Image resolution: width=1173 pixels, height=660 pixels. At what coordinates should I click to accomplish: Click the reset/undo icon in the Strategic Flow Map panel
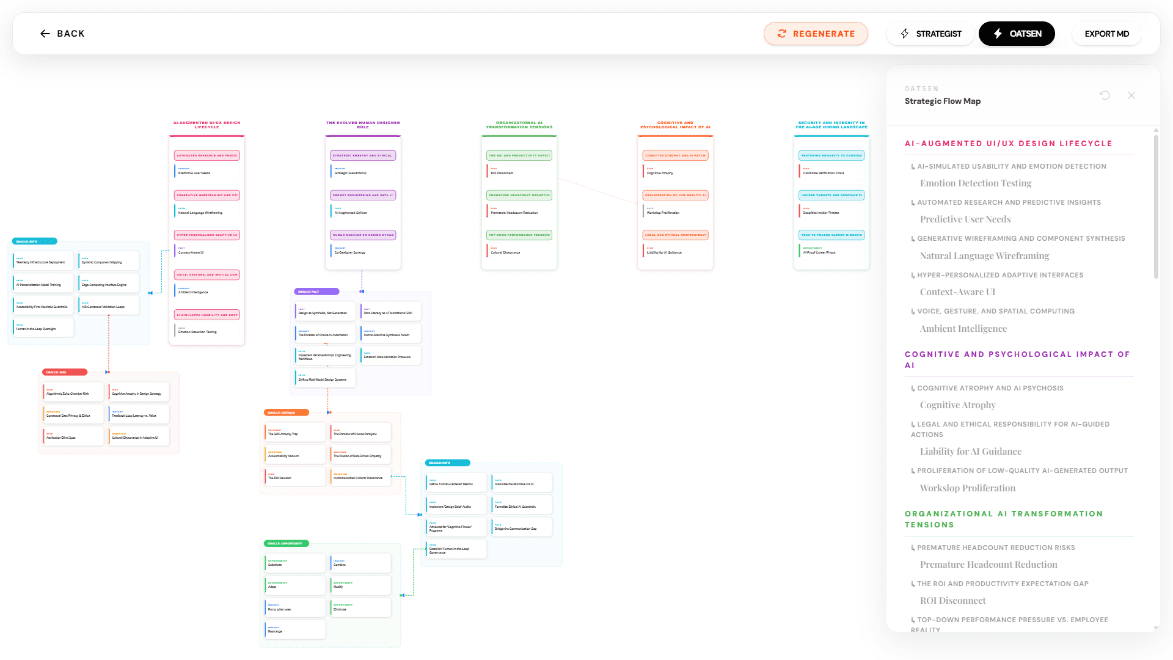[1104, 95]
